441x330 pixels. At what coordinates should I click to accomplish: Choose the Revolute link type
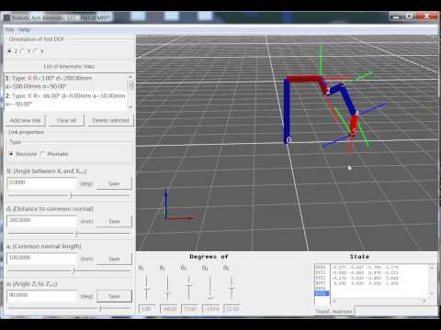click(23, 154)
